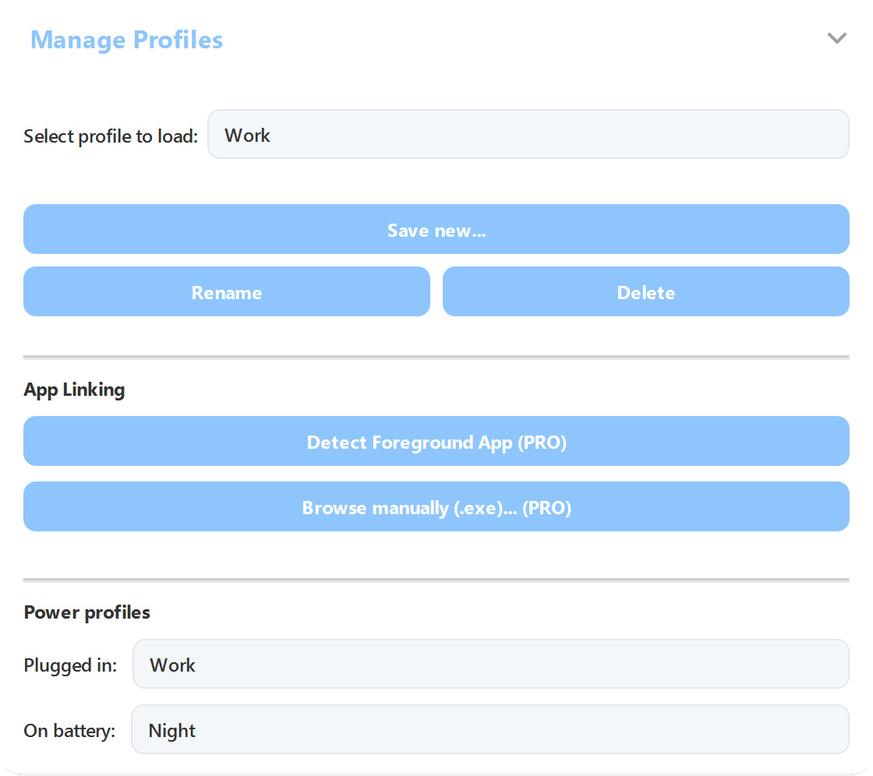The width and height of the screenshot is (873, 776).
Task: Open the Select profile to load dropdown
Action: 528,134
